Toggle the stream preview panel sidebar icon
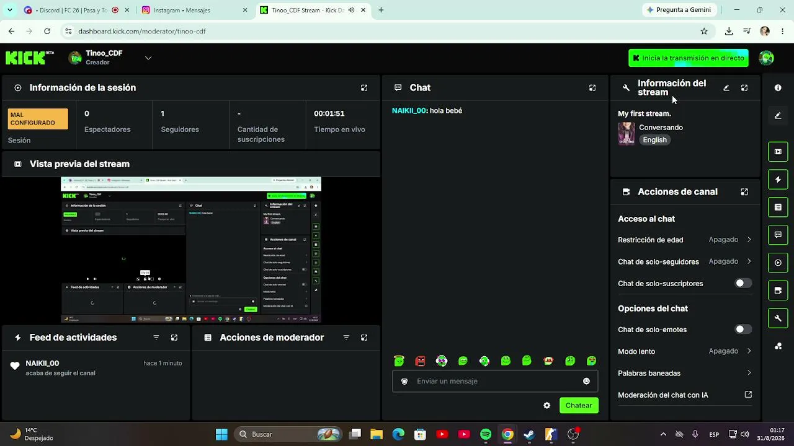This screenshot has width=794, height=446. coord(778,152)
